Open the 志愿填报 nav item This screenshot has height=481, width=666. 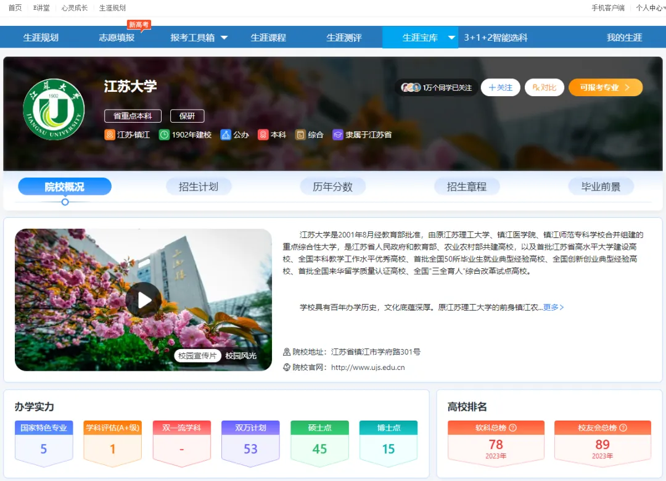coord(117,38)
